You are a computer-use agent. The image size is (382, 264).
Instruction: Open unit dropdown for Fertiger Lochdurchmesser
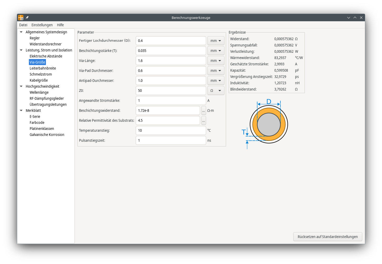pos(216,41)
